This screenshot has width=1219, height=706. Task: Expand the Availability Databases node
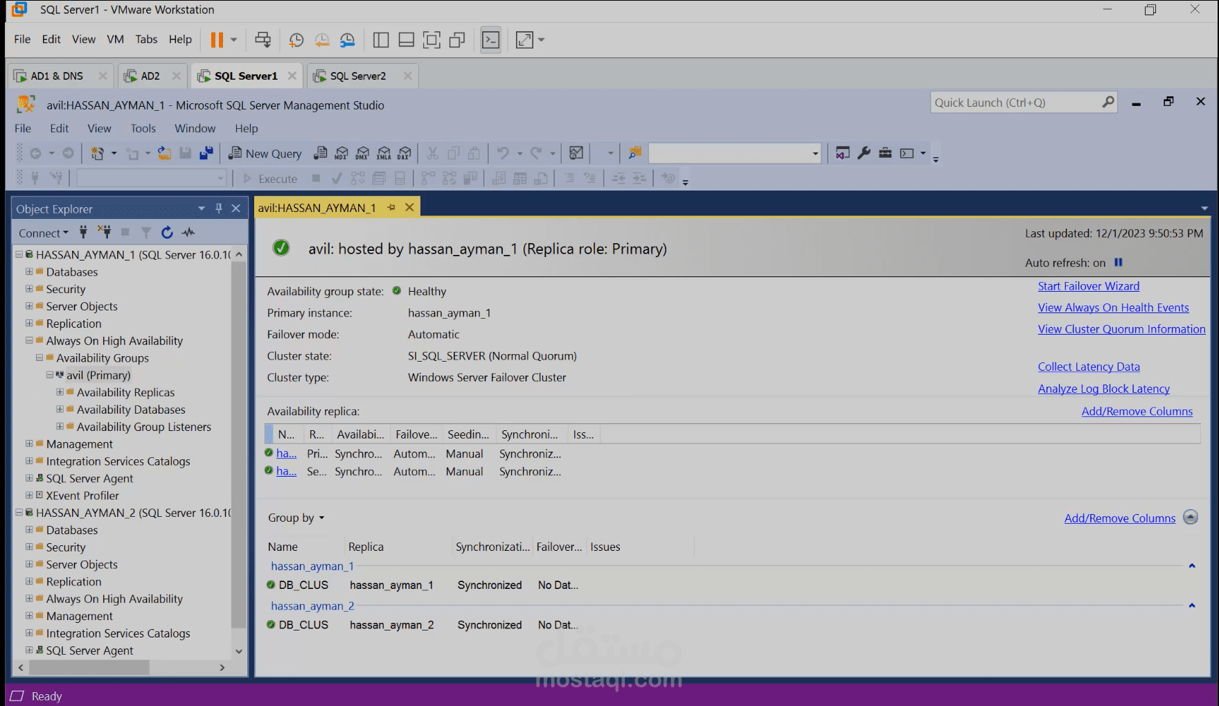60,409
